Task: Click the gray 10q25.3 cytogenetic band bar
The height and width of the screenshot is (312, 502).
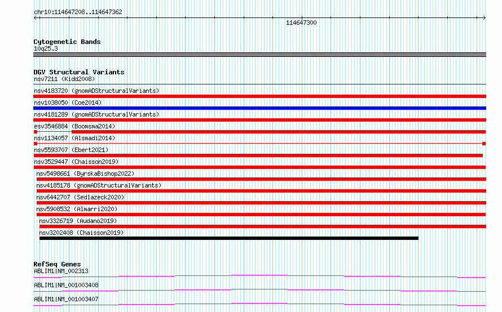Action: pyautogui.click(x=259, y=55)
